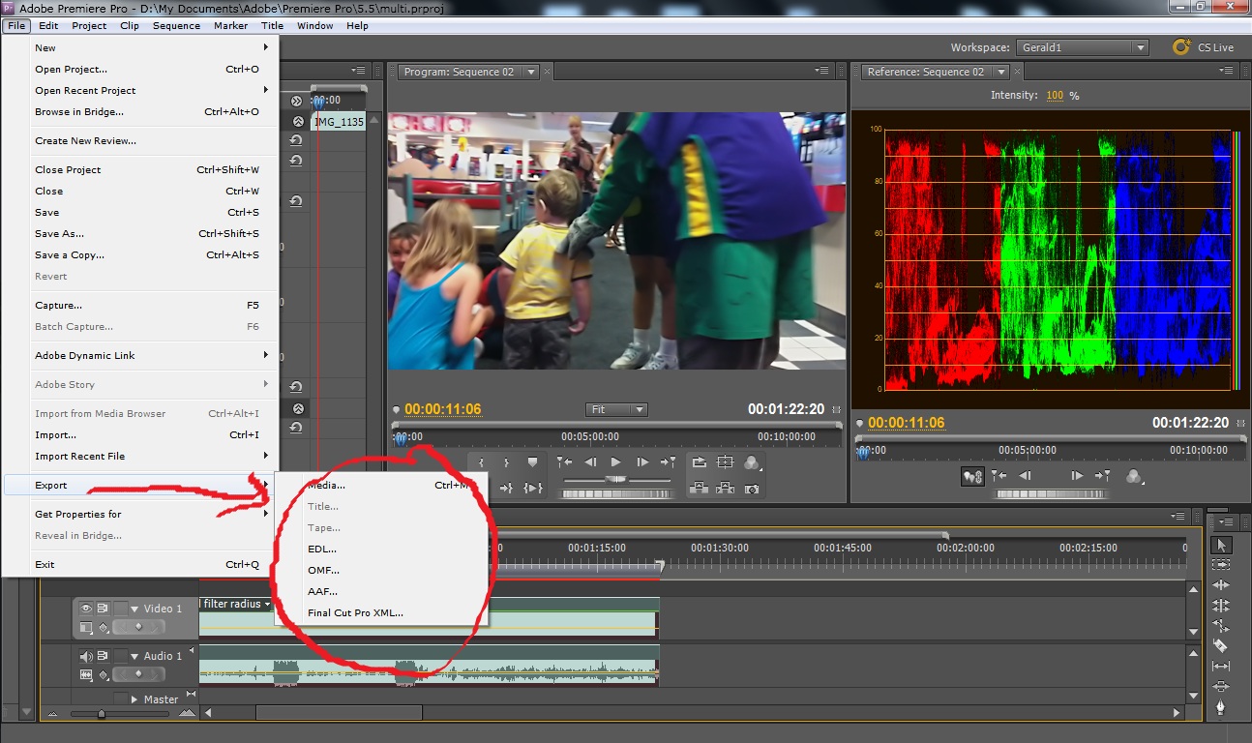Click Intensity value 100 in Reference monitor
This screenshot has width=1252, height=743.
tap(1054, 96)
